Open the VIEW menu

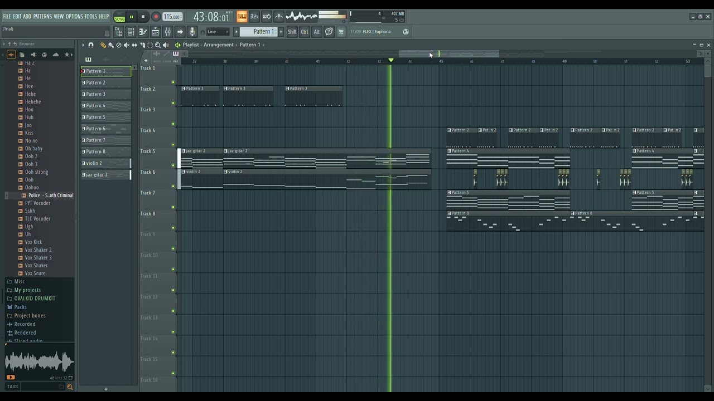59,16
